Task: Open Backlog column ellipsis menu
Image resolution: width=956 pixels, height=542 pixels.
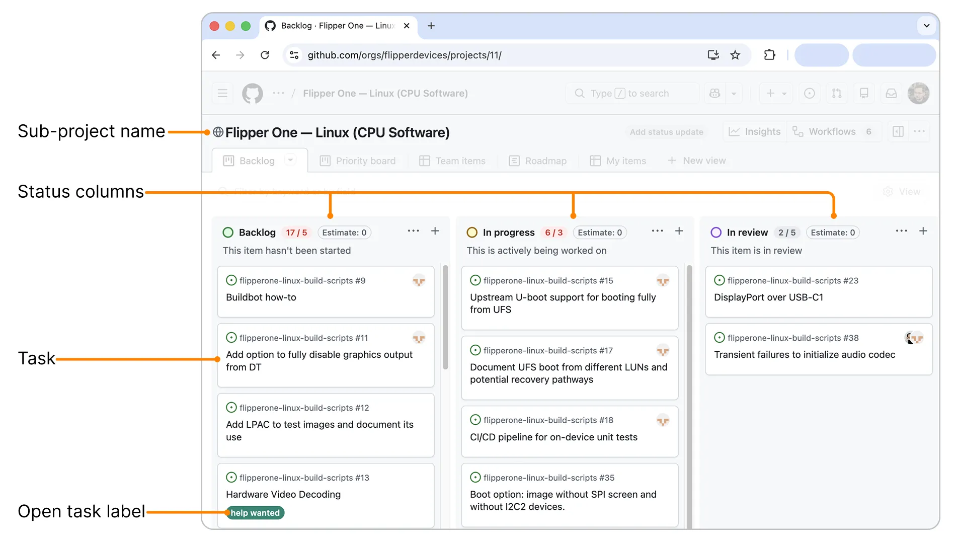Action: pyautogui.click(x=414, y=231)
